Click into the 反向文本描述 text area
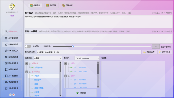The height and width of the screenshot is (98, 174). coord(99,39)
